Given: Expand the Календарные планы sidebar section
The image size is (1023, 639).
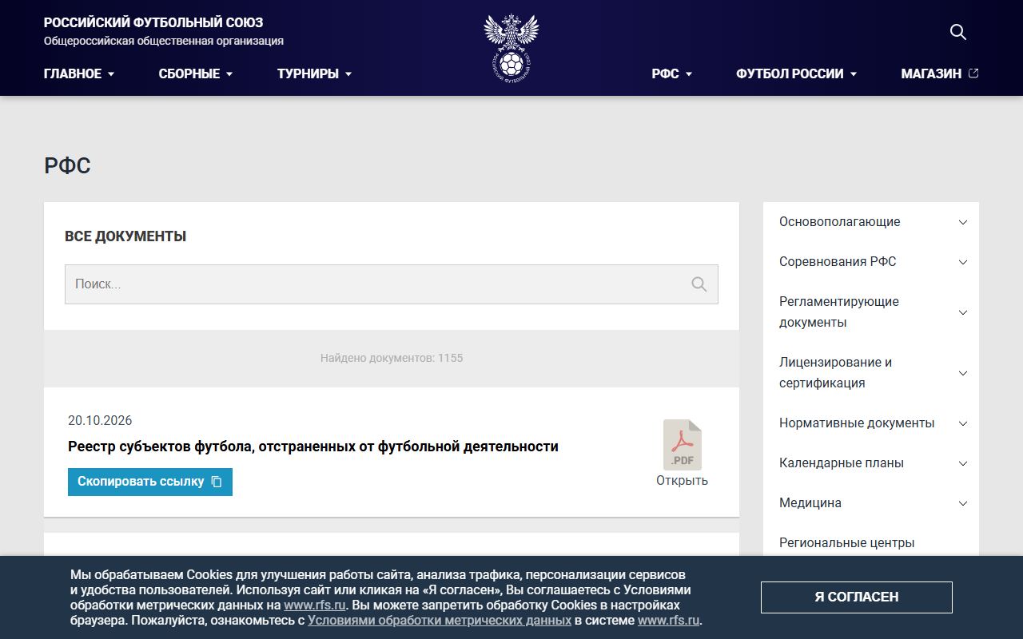Looking at the screenshot, I should (871, 463).
